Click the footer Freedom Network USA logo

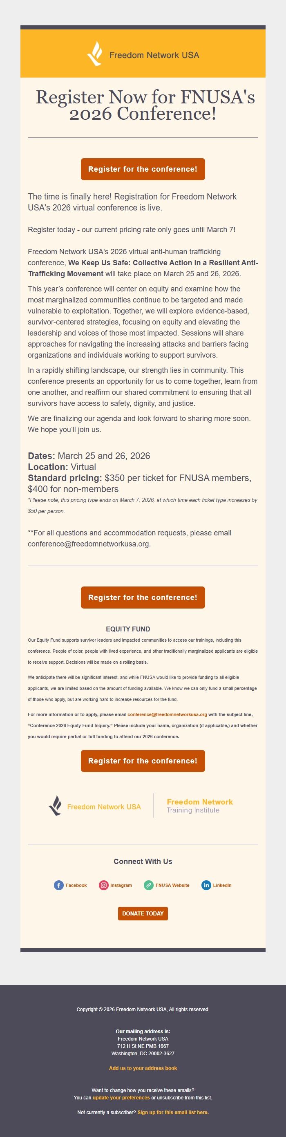pyautogui.click(x=95, y=806)
